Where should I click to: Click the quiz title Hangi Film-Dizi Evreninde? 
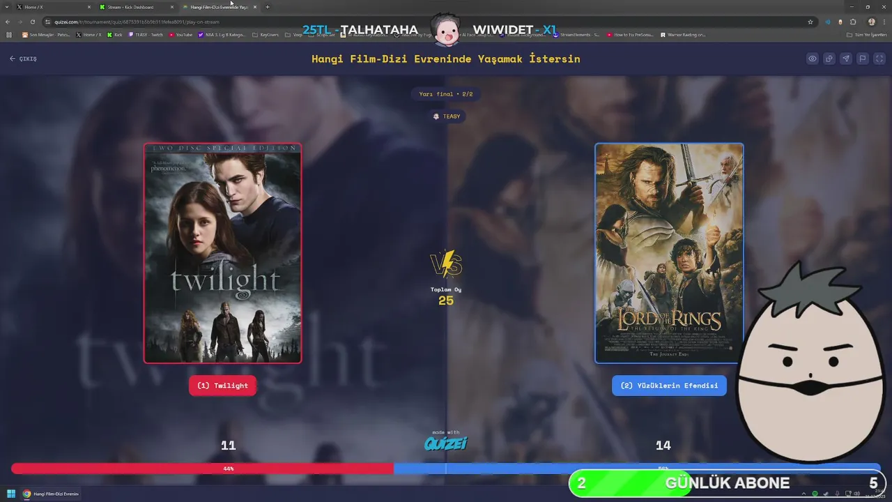tap(446, 59)
